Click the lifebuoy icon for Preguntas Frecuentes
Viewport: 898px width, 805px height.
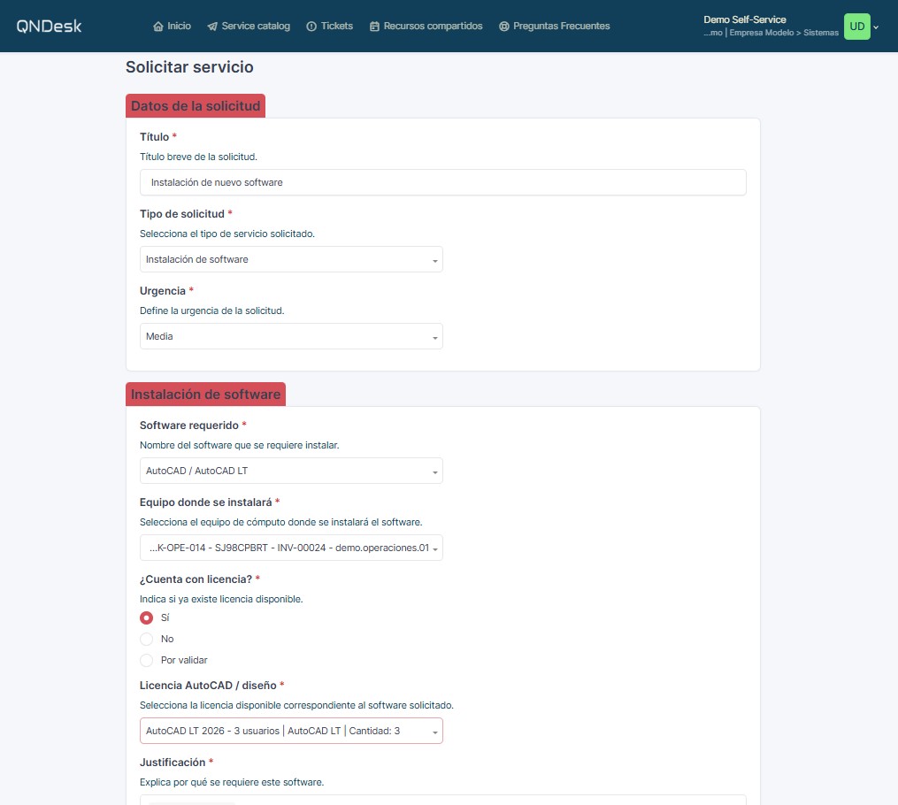click(x=504, y=27)
